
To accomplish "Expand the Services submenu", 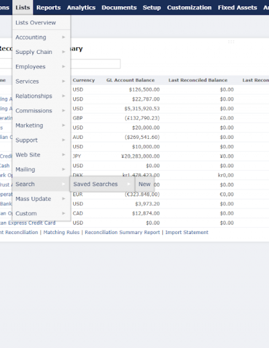I will pyautogui.click(x=41, y=81).
